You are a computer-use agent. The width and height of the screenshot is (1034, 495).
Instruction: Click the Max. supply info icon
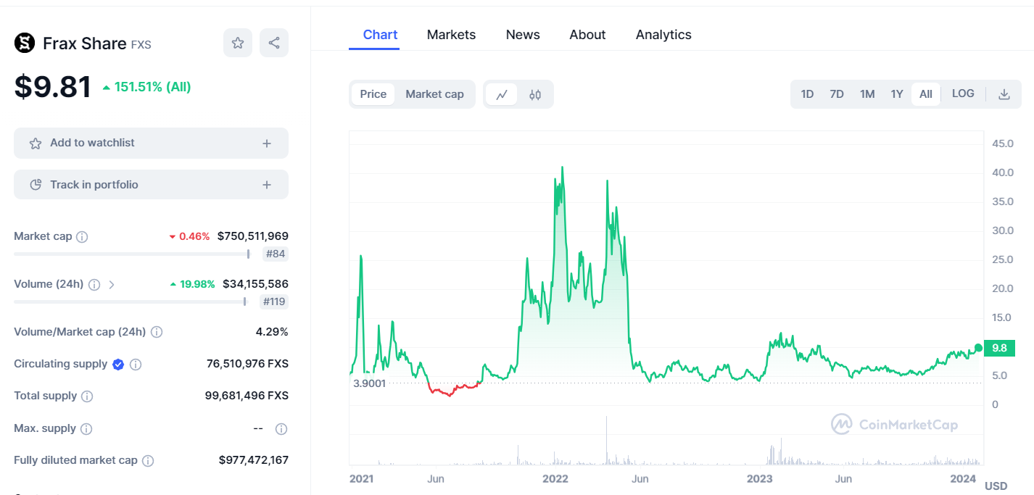[86, 428]
